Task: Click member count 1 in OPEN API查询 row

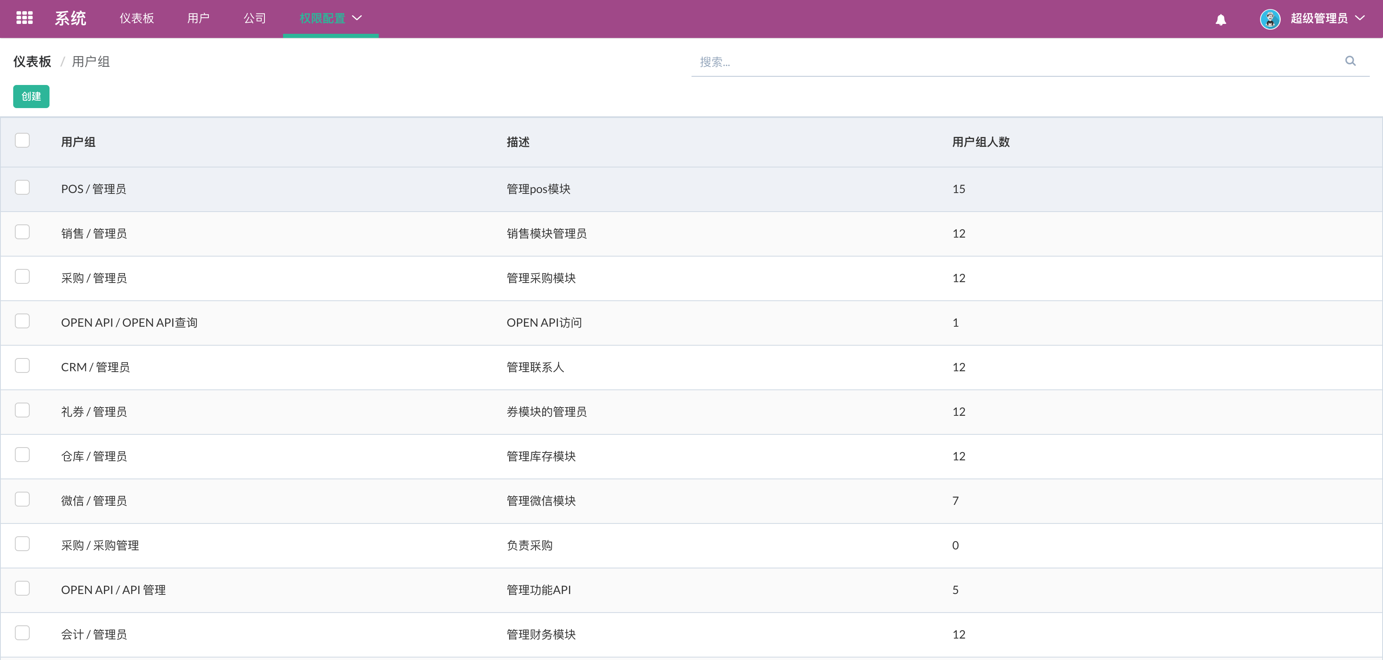Action: pyautogui.click(x=956, y=323)
